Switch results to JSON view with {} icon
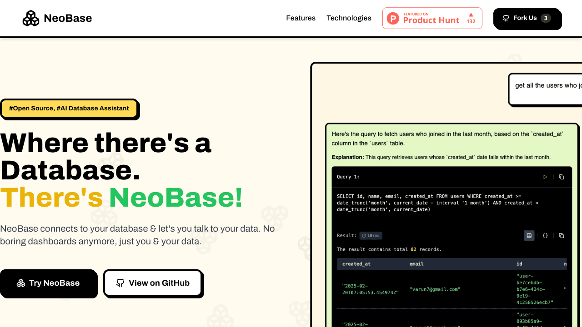 pyautogui.click(x=545, y=236)
